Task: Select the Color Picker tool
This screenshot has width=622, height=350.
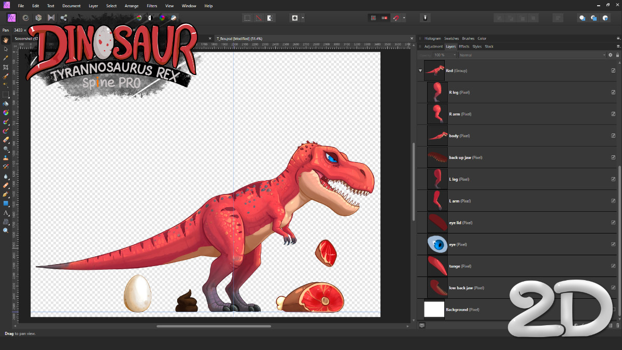Action: [x=6, y=58]
